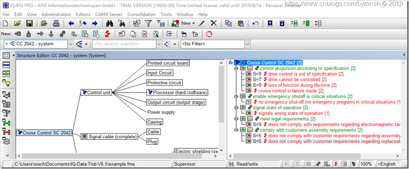Collapse signal state of operation node
The image size is (409, 169).
[236, 108]
